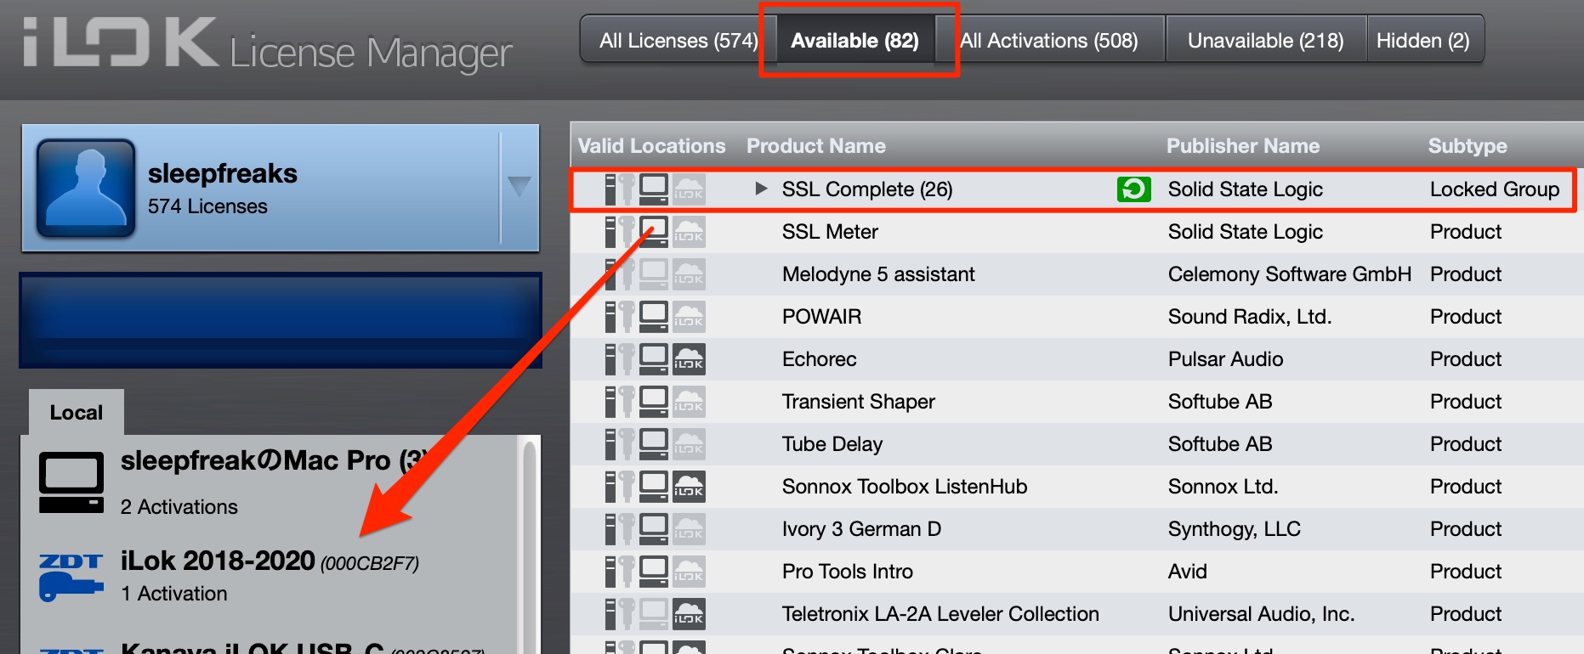The height and width of the screenshot is (654, 1584).
Task: Select the Melodyne 5 assistant license
Action: pos(1076,274)
